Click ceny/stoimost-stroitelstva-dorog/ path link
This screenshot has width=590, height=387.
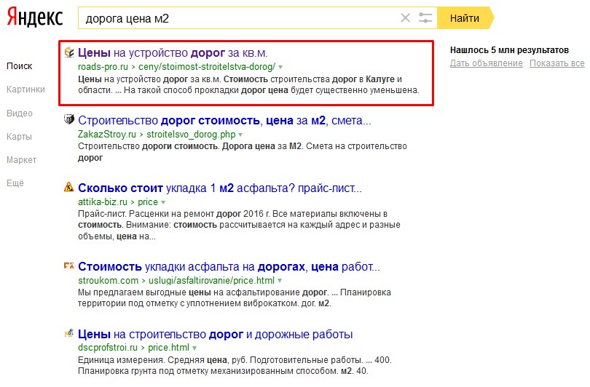point(207,67)
